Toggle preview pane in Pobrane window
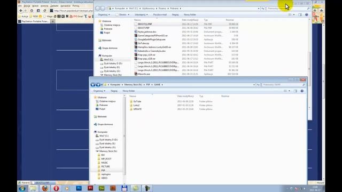 click(300, 14)
